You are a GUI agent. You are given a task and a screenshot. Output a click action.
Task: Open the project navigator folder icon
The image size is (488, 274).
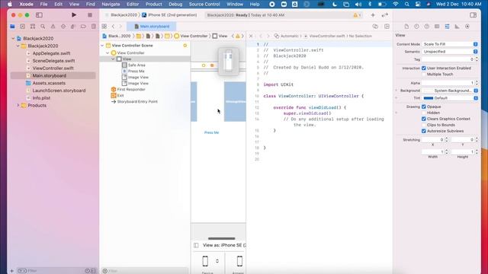(12, 27)
